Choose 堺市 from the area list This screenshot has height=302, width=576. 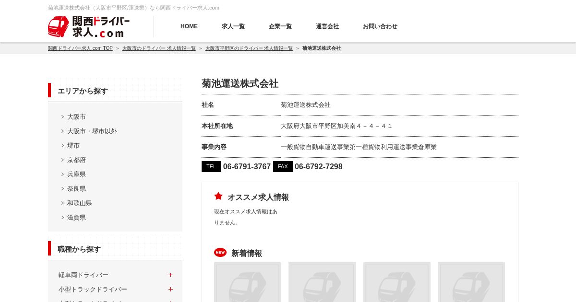[73, 146]
